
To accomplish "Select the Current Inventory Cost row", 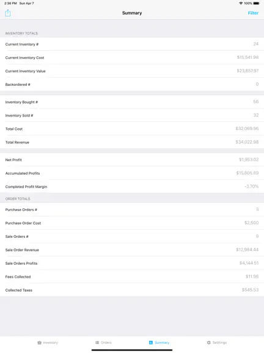I will tap(132, 58).
